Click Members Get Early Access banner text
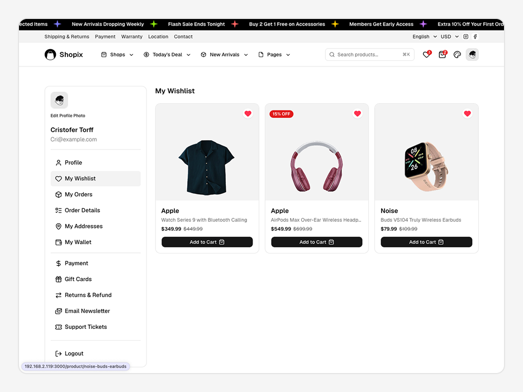Screen dimensions: 523x392 click(x=381, y=24)
